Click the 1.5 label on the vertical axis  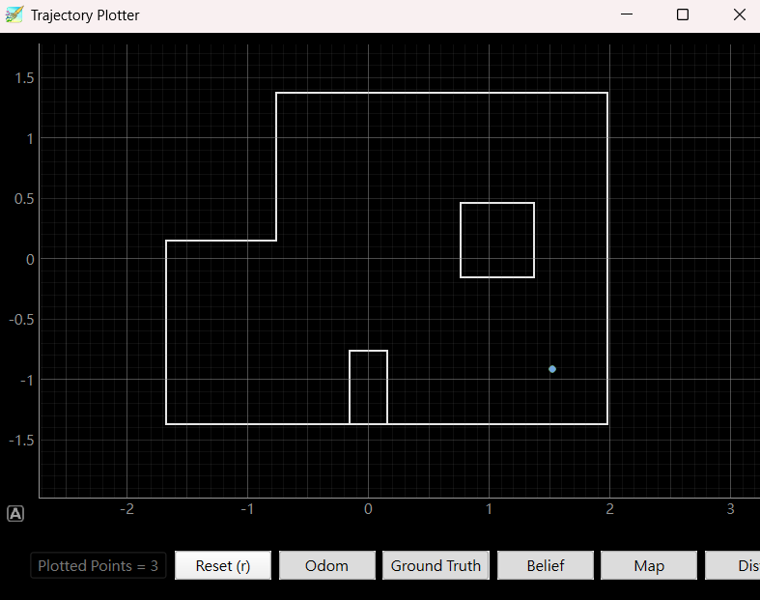[24, 78]
